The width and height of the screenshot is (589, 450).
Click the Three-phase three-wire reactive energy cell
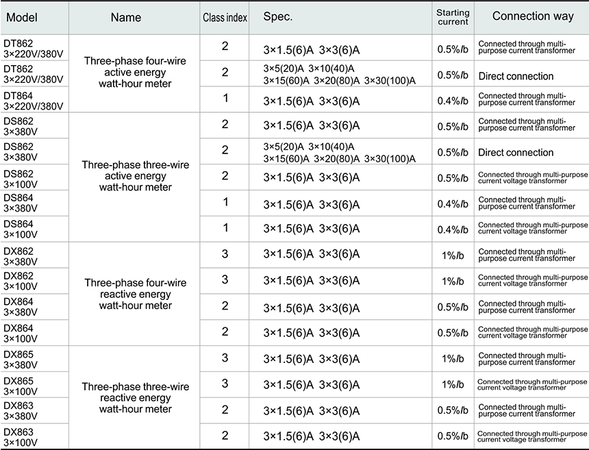[x=135, y=398]
